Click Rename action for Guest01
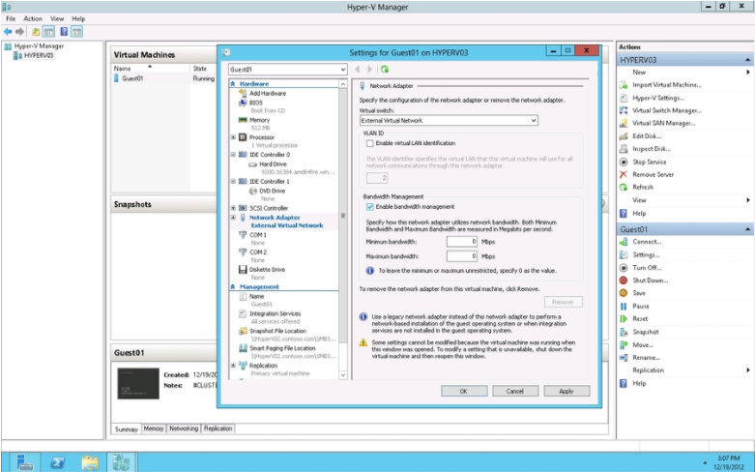 click(x=646, y=357)
